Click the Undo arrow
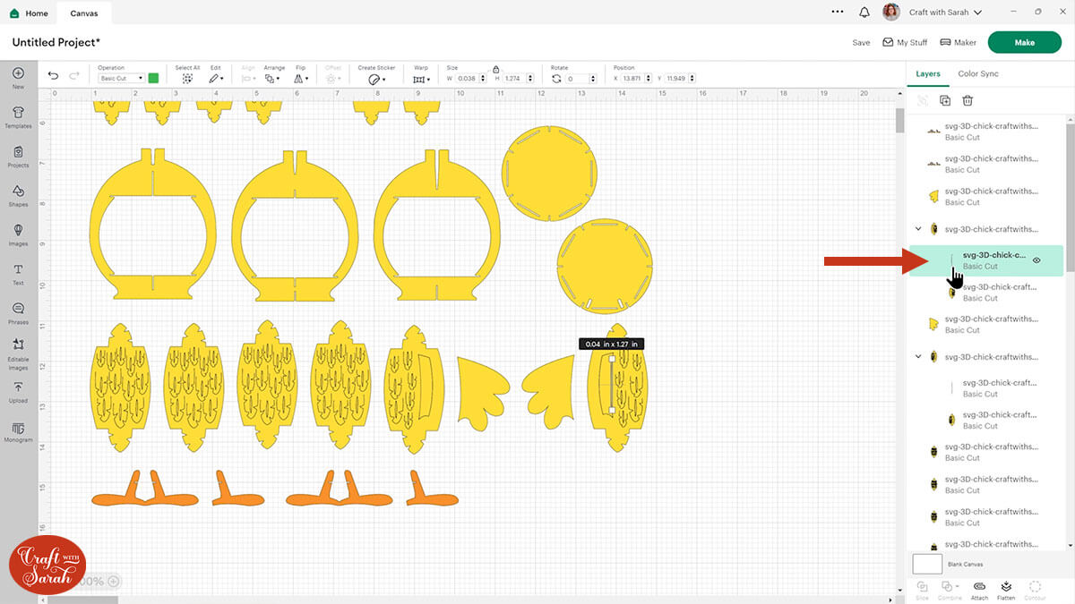The height and width of the screenshot is (604, 1075). point(53,76)
